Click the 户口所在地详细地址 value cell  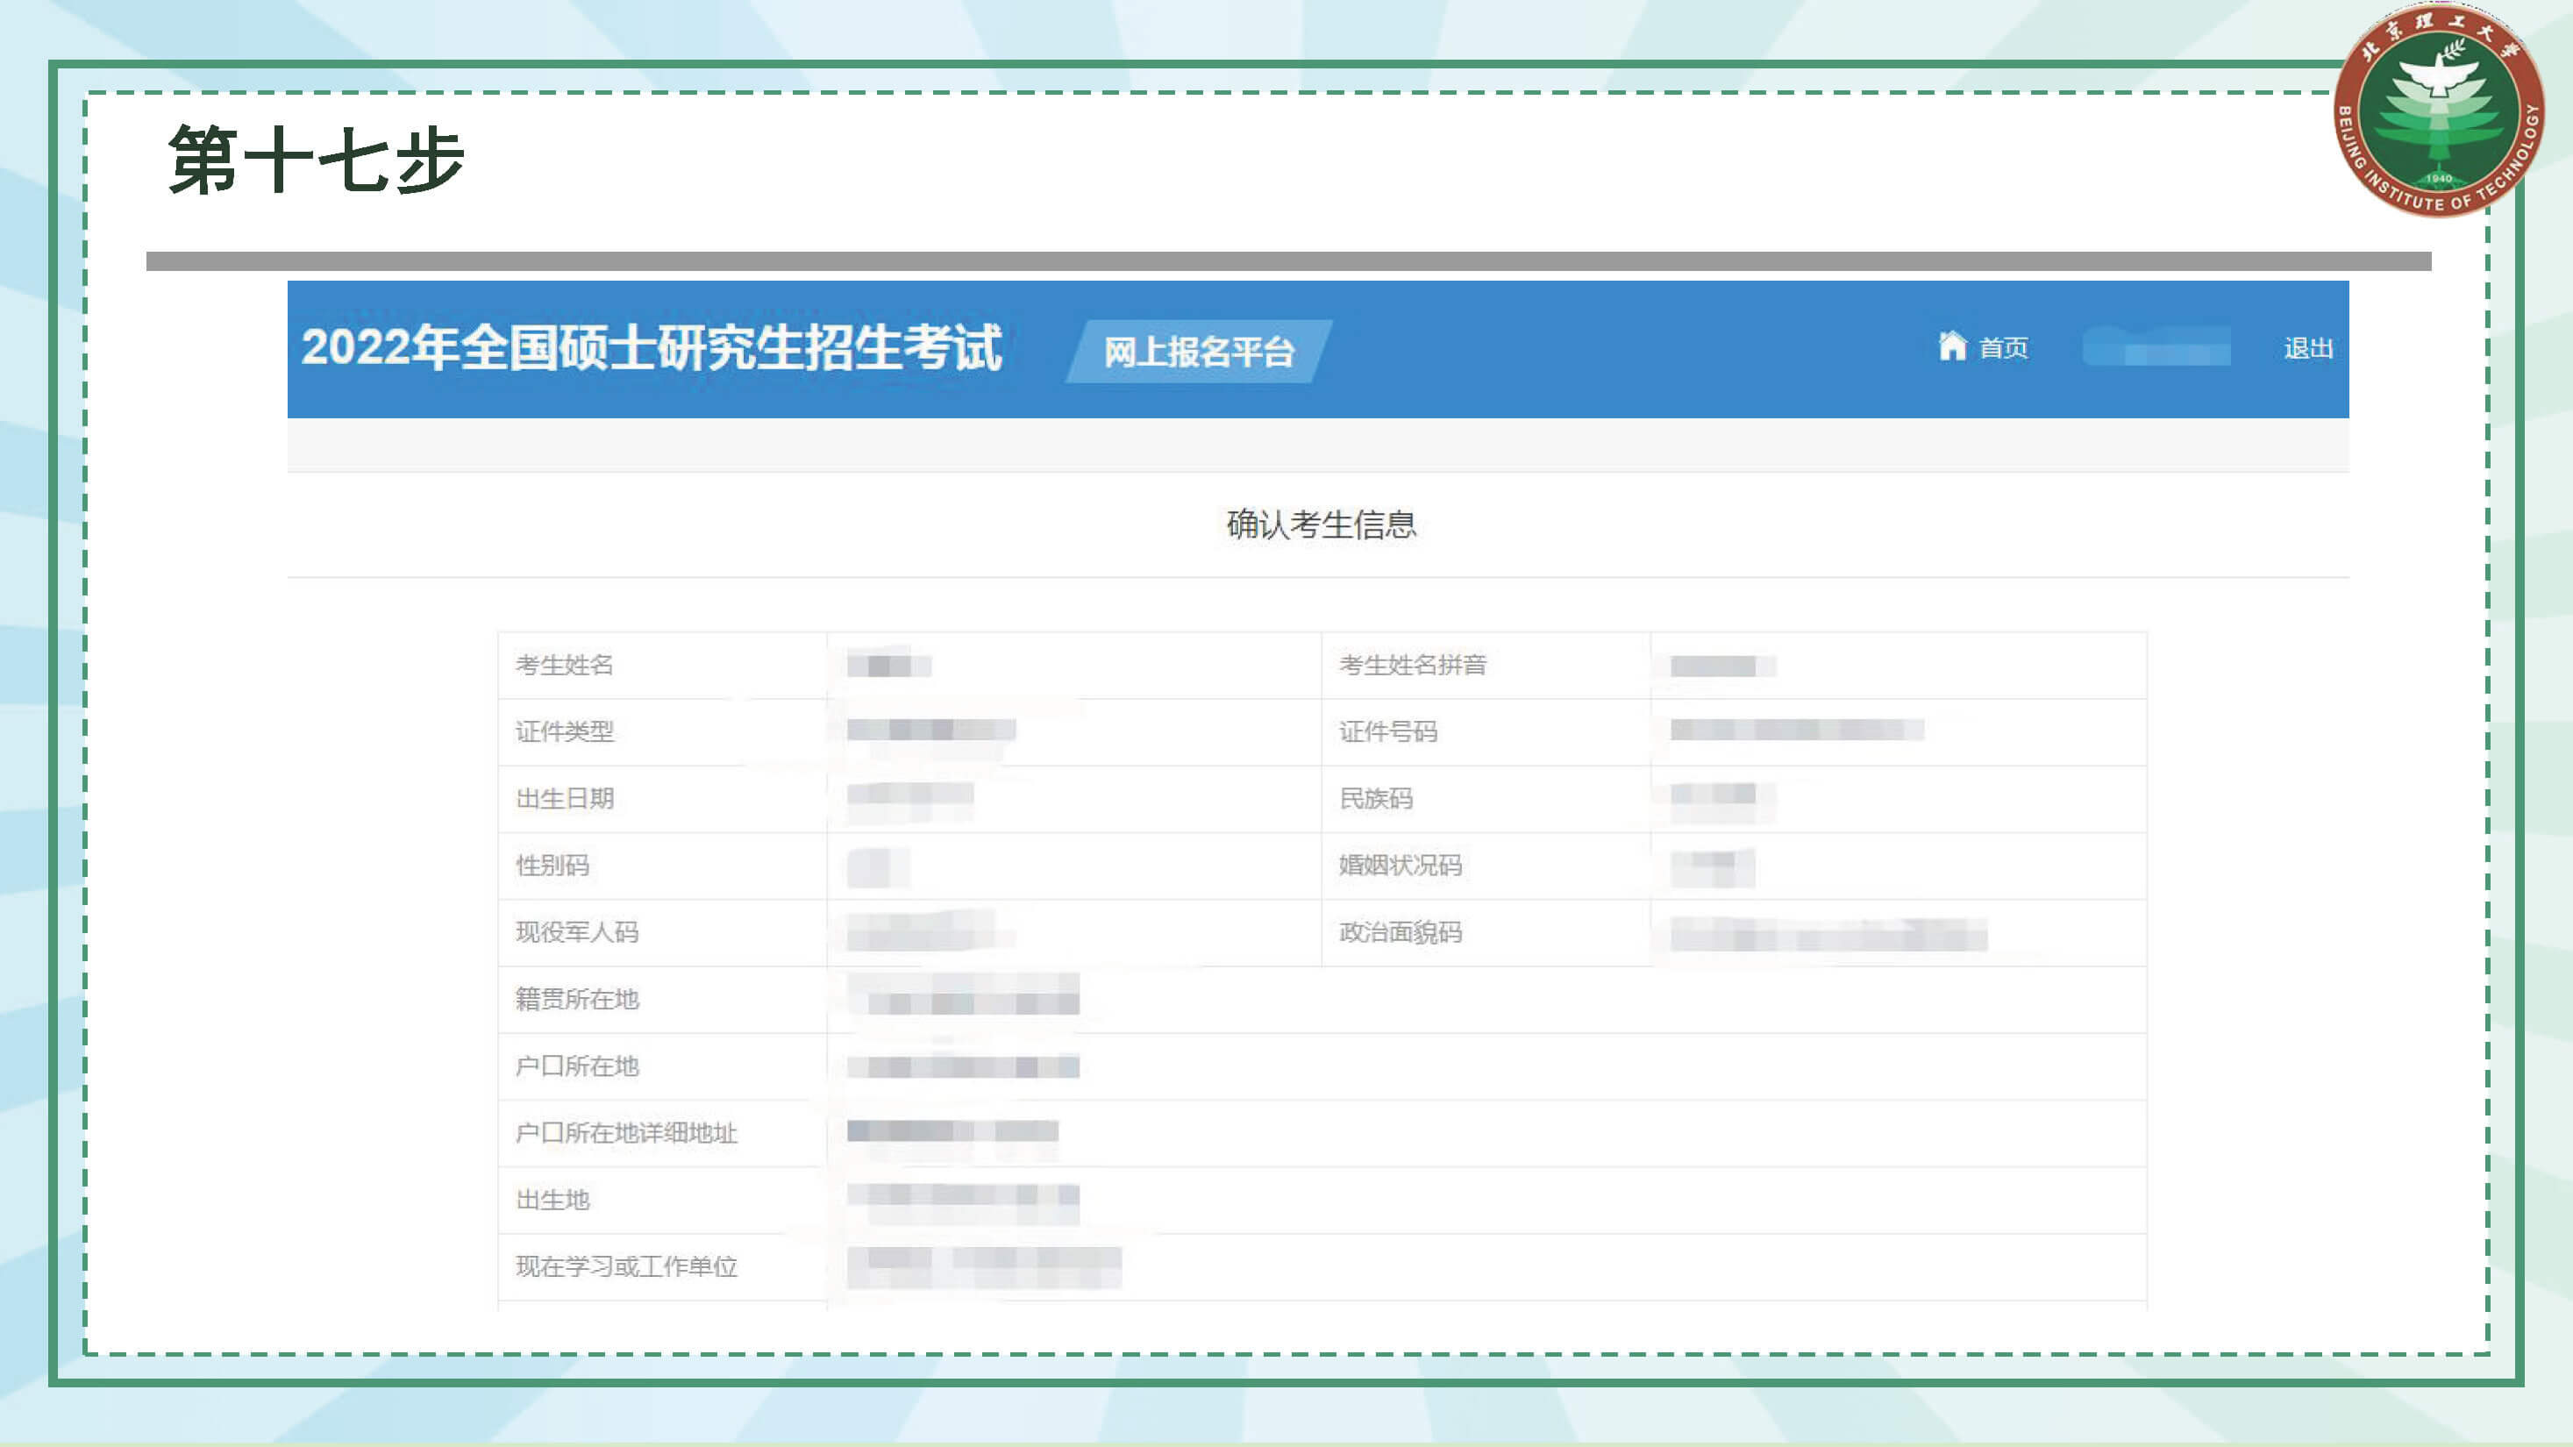click(952, 1131)
